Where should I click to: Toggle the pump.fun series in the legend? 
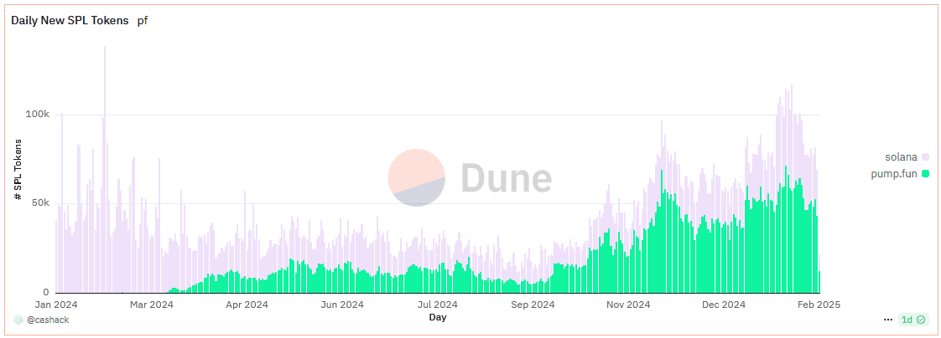click(x=896, y=173)
